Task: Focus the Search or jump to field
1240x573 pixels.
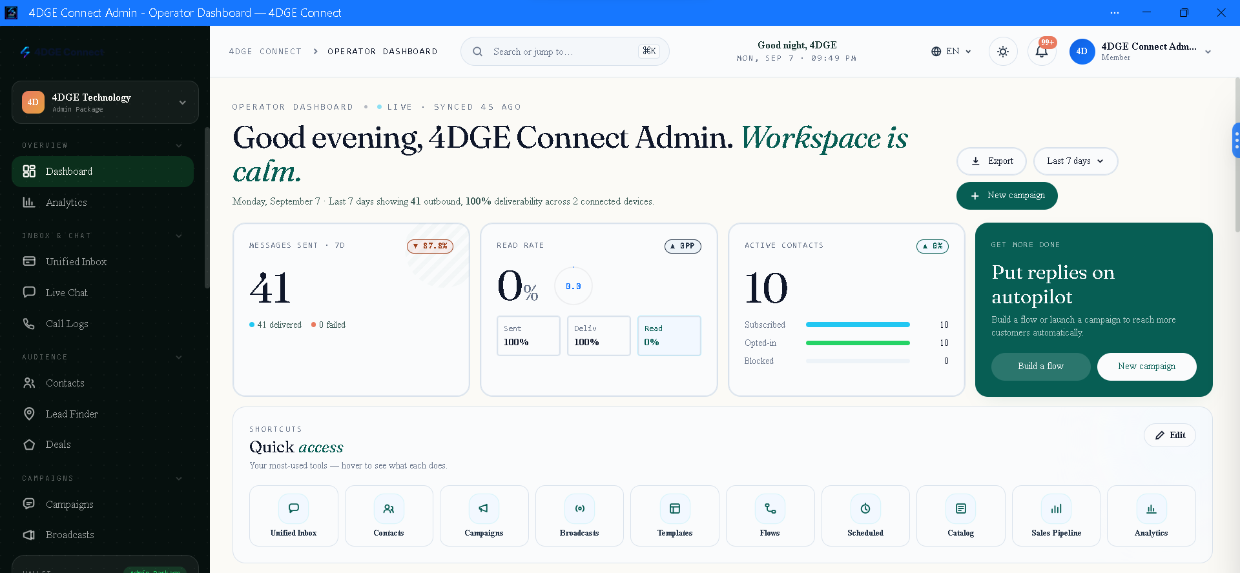Action: coord(565,52)
